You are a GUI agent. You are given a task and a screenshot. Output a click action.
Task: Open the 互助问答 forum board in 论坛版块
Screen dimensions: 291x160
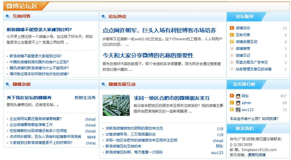[243, 35]
